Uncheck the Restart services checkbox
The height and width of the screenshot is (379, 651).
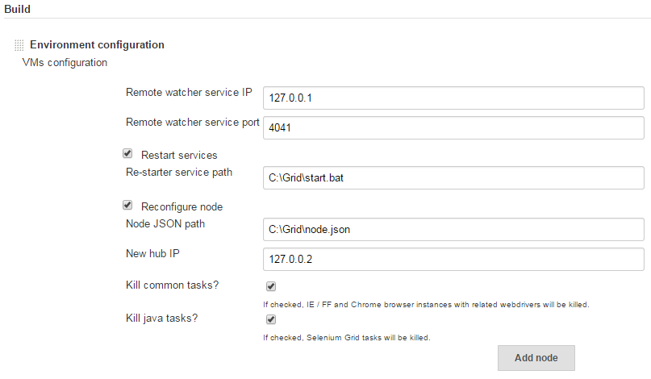click(x=127, y=153)
